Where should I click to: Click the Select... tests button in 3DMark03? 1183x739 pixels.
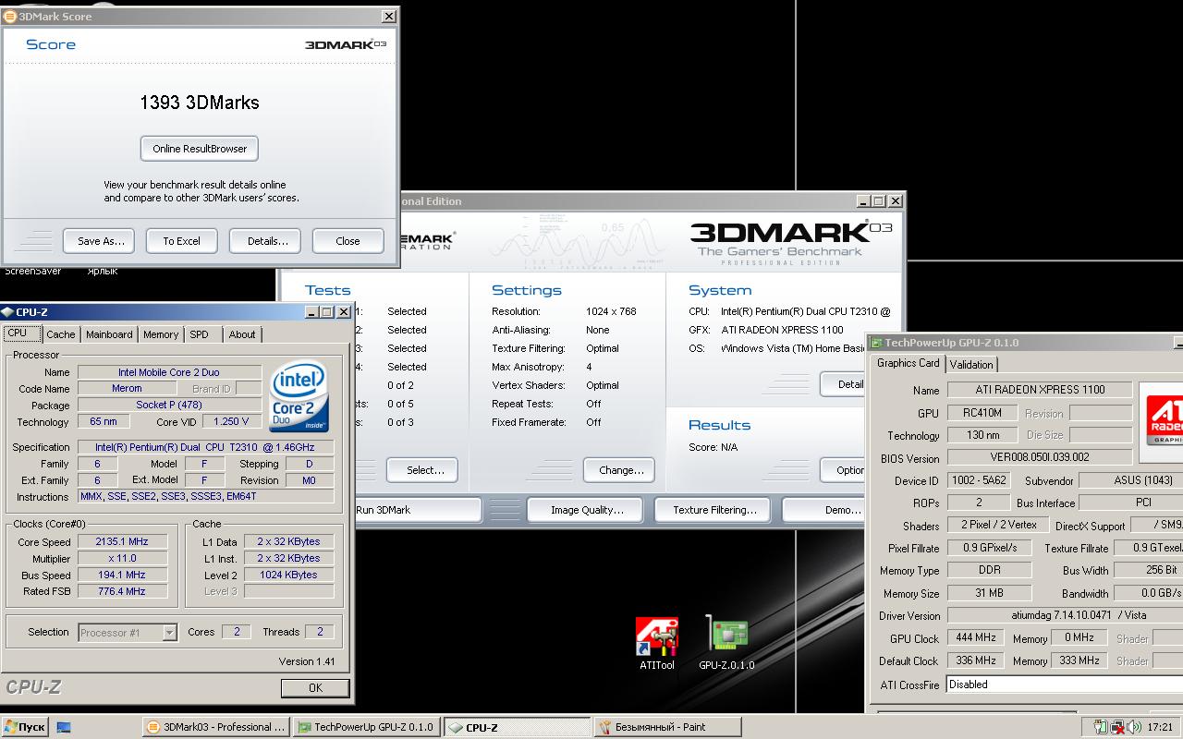422,470
